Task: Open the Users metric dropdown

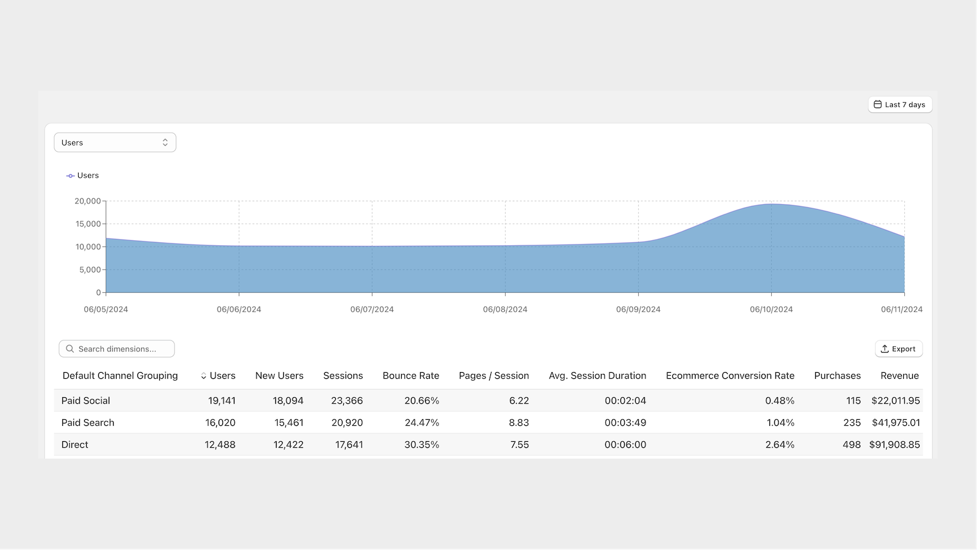Action: [x=115, y=142]
